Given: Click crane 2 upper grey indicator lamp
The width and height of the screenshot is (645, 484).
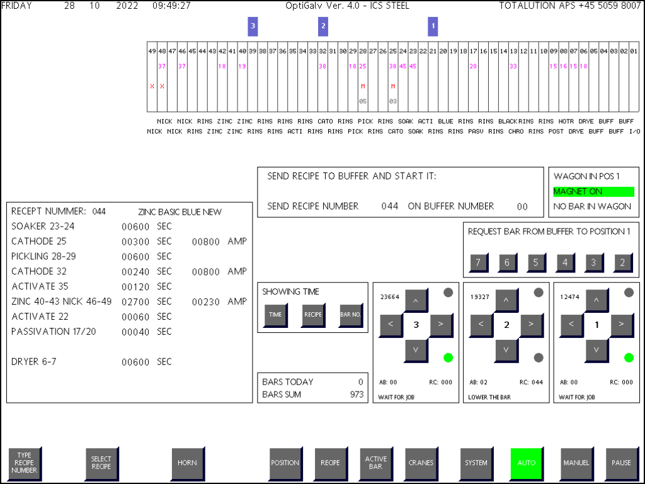Looking at the screenshot, I should [x=539, y=293].
